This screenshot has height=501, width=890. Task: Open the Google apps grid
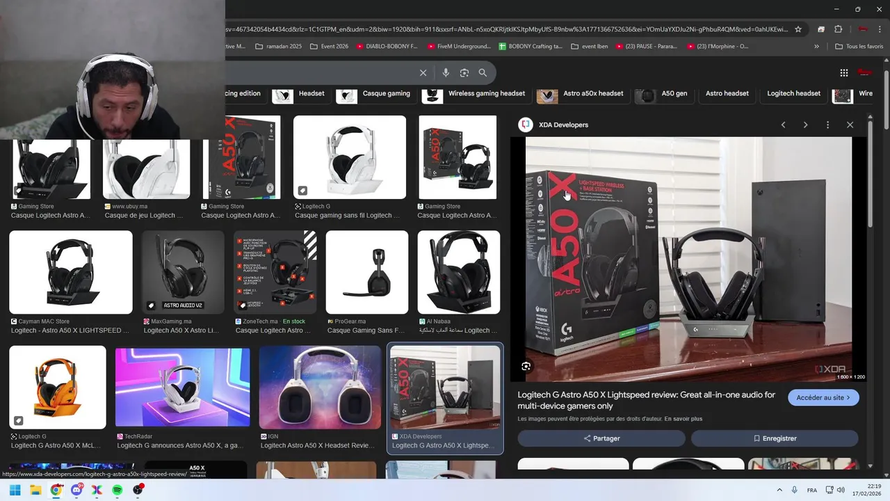843,72
